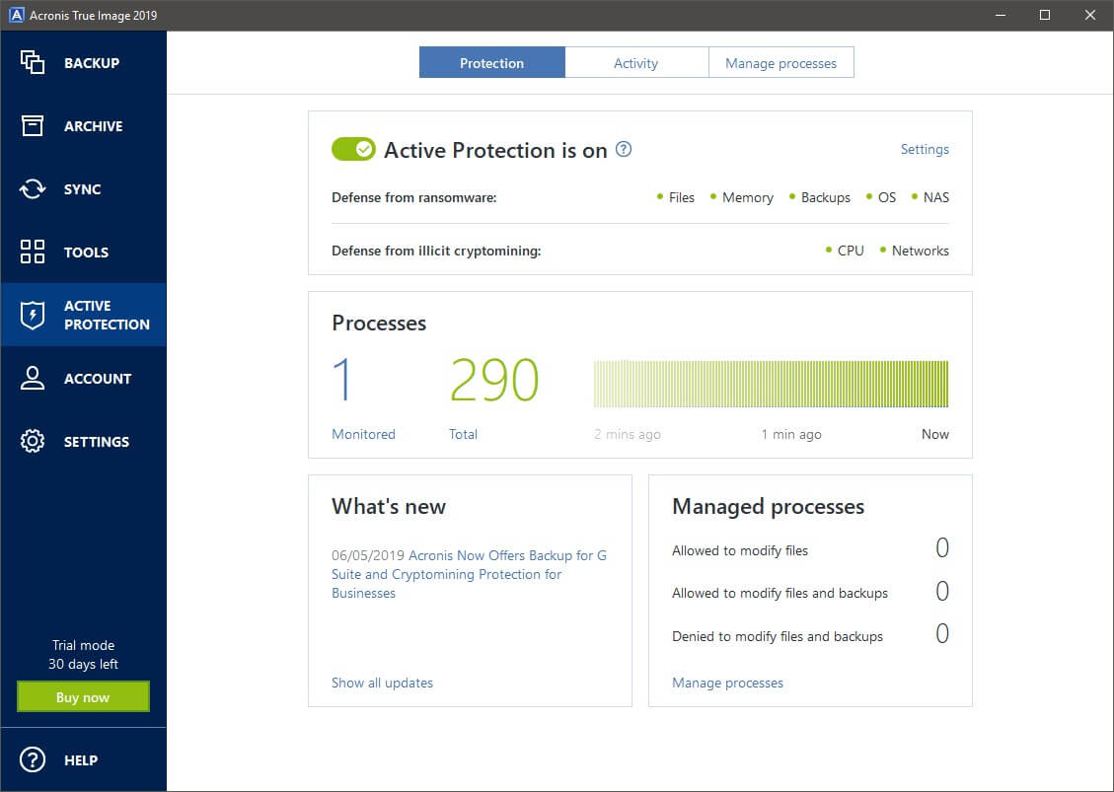Image resolution: width=1114 pixels, height=792 pixels.
Task: Open the TOOLS label in the sidebar
Action: tap(86, 252)
